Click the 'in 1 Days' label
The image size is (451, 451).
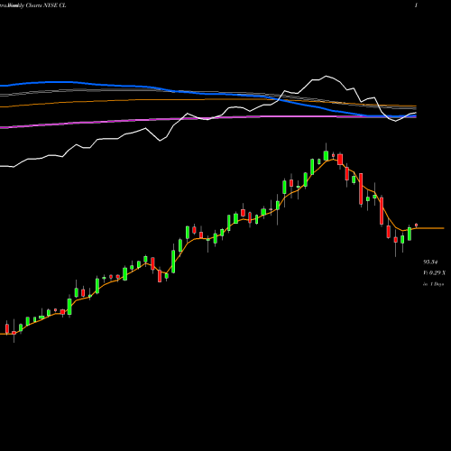point(433,284)
